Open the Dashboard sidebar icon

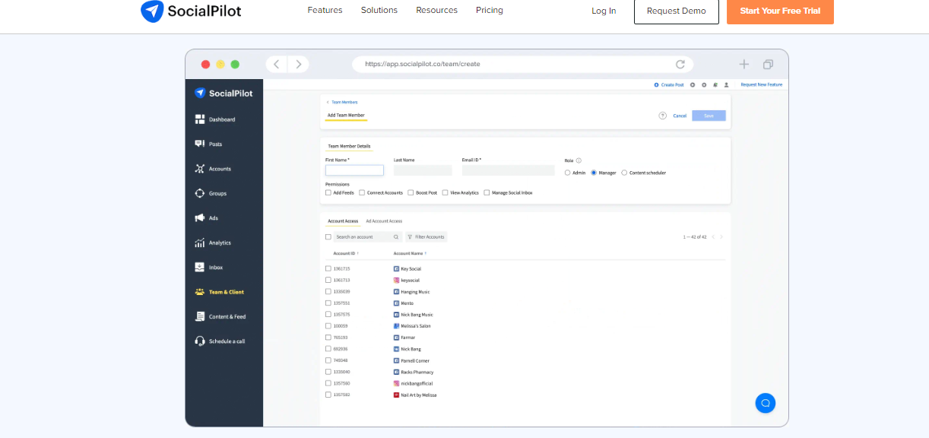pyautogui.click(x=200, y=119)
